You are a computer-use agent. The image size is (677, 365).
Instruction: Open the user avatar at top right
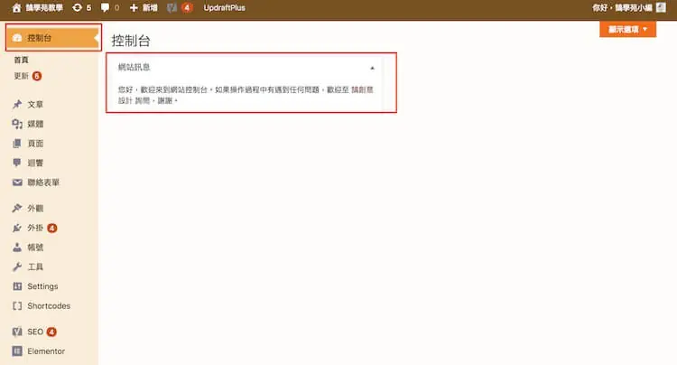pyautogui.click(x=661, y=7)
